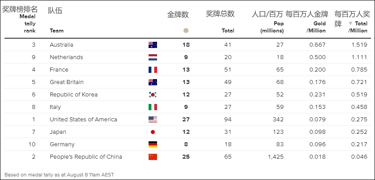This screenshot has width=375, height=180.
Task: Click the Republic of Korea flag icon
Action: [153, 95]
